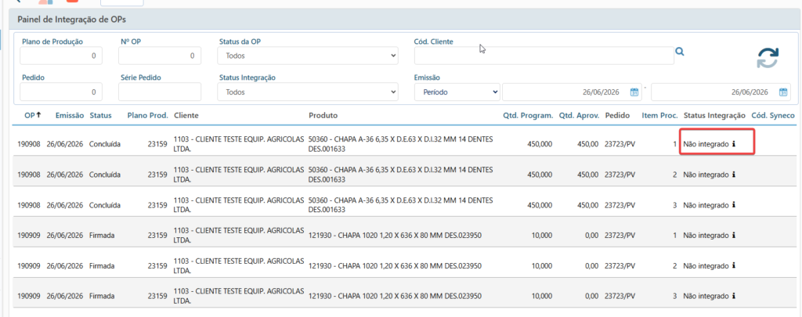Screen dimensions: 802x317
Task: Open the Status da OP dropdown
Action: point(307,56)
